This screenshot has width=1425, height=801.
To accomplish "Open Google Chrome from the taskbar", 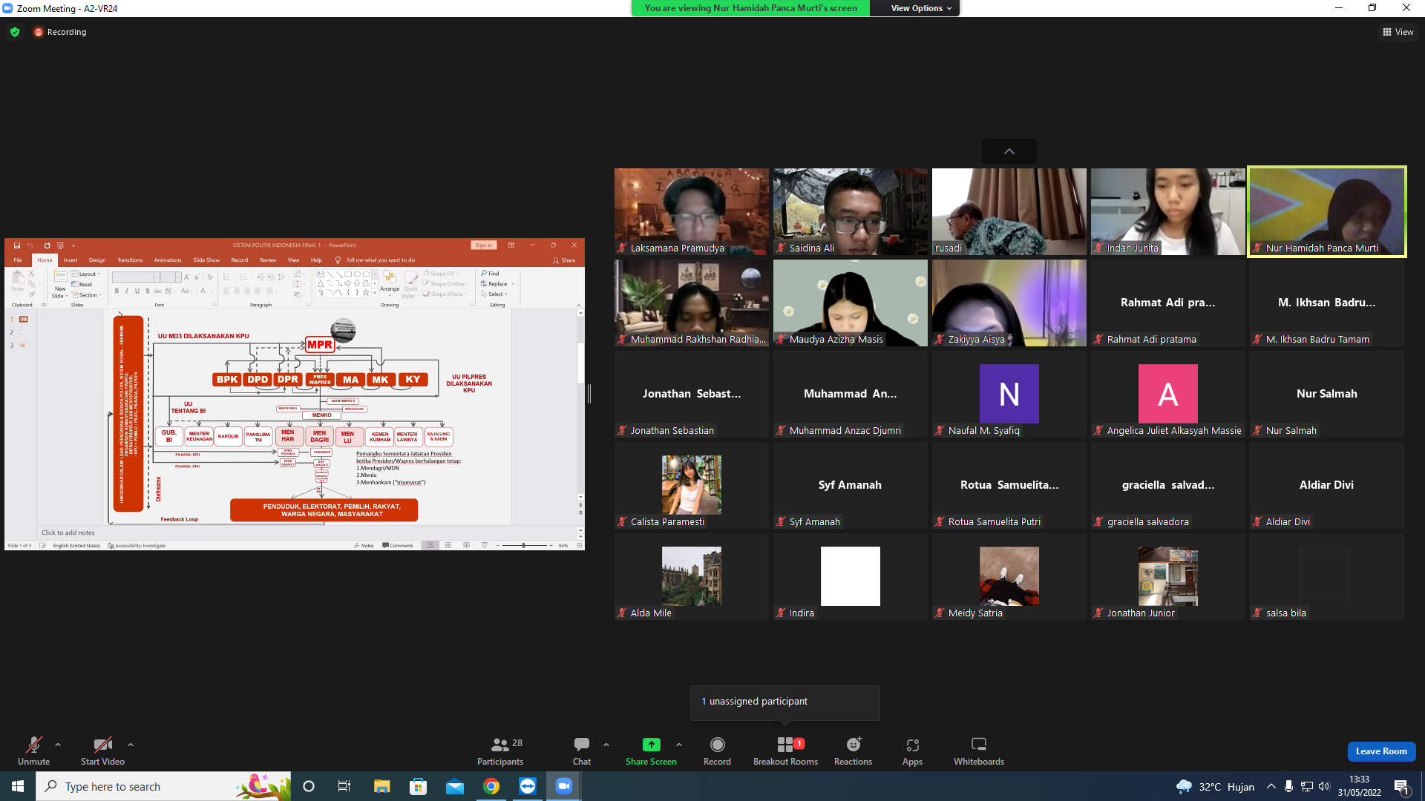I will (491, 786).
